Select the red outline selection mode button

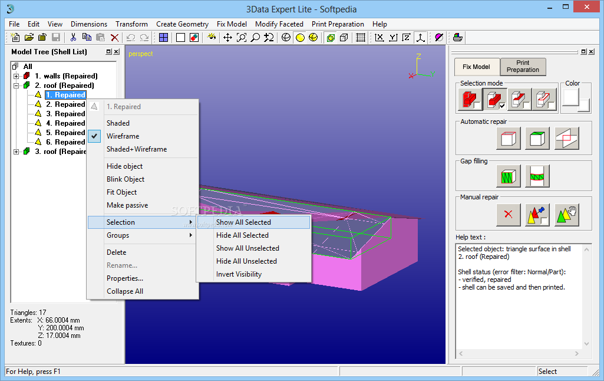coord(544,100)
